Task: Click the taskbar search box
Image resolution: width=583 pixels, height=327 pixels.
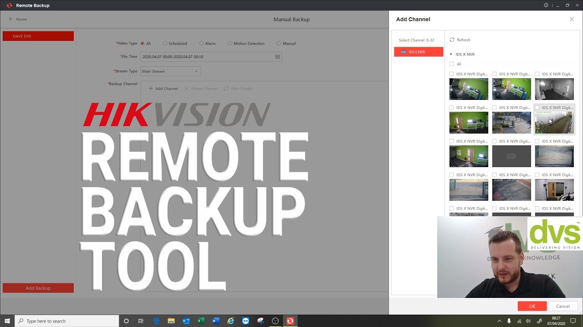Action: click(67, 321)
